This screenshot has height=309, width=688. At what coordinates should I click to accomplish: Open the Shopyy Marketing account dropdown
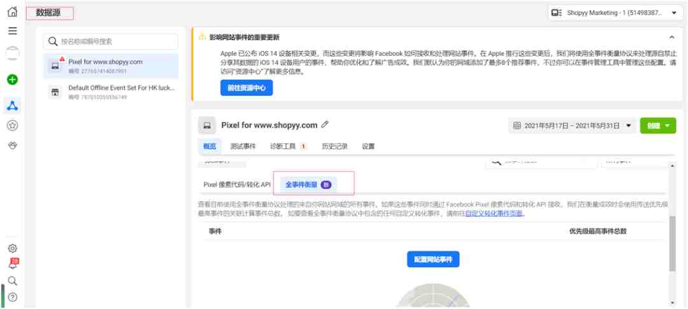[x=615, y=13]
